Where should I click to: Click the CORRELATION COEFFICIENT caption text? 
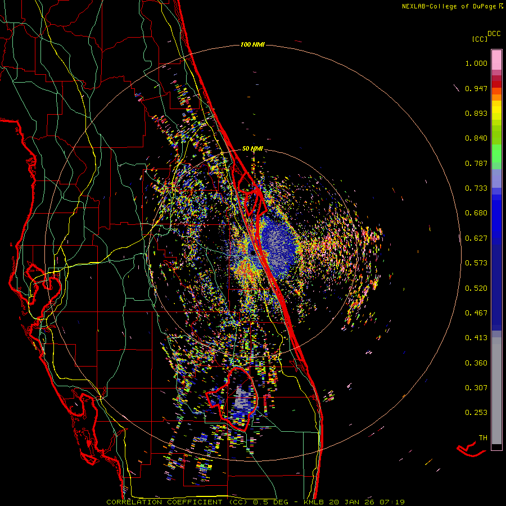[x=164, y=502]
